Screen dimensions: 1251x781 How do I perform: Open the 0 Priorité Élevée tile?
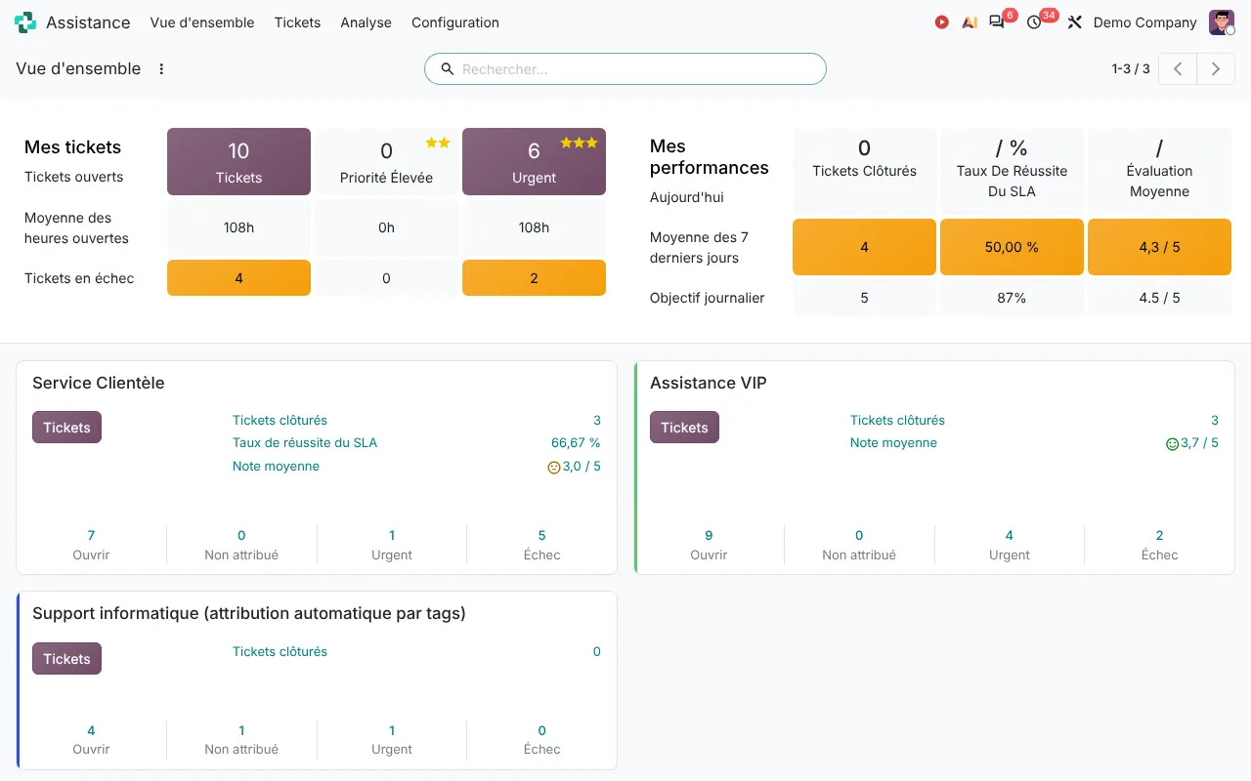386,162
